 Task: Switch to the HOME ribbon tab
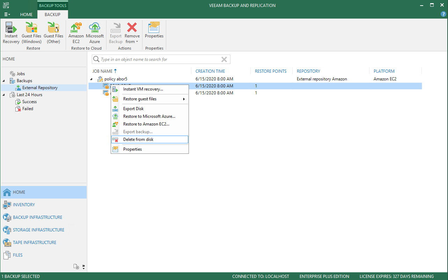tap(26, 14)
